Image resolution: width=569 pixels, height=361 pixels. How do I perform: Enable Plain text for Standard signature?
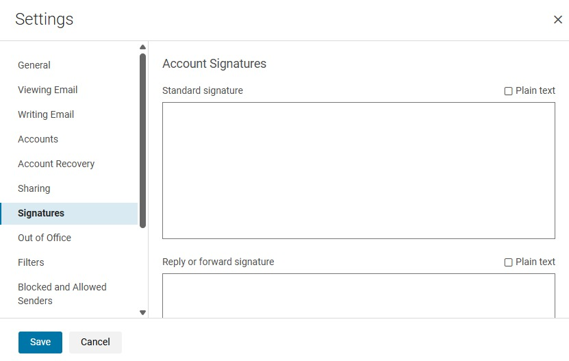(x=509, y=91)
